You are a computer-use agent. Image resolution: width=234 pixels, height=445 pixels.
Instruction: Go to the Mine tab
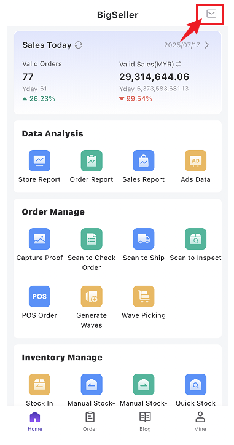200,422
